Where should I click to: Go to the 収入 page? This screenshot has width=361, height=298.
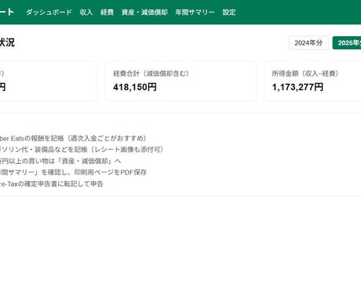86,13
